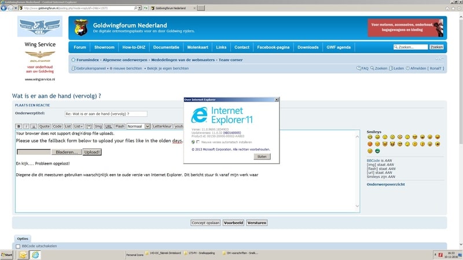Screen dimensions: 463x260
Task: Click the Bladeren browse file button
Action: click(x=67, y=152)
